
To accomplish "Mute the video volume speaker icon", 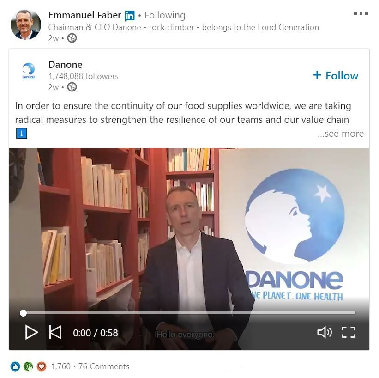I will pyautogui.click(x=325, y=332).
